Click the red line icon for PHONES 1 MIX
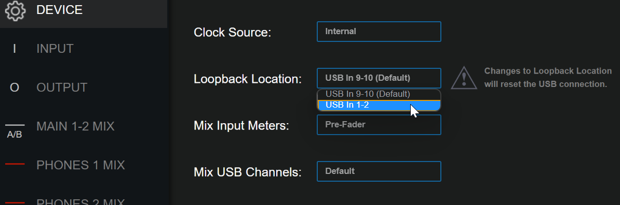The width and height of the screenshot is (620, 205). (x=15, y=165)
